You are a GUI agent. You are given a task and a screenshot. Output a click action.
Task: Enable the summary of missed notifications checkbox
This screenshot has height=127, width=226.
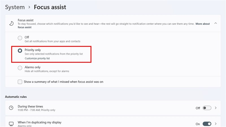pyautogui.click(x=20, y=82)
